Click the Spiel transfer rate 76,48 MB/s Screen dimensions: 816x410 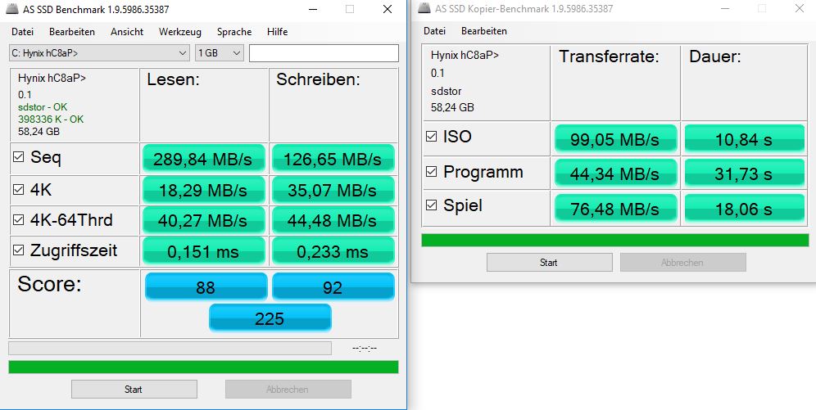[x=615, y=209]
